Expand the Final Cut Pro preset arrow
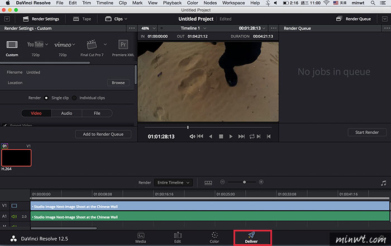Viewport: 391px width, 246px height. tap(105, 44)
